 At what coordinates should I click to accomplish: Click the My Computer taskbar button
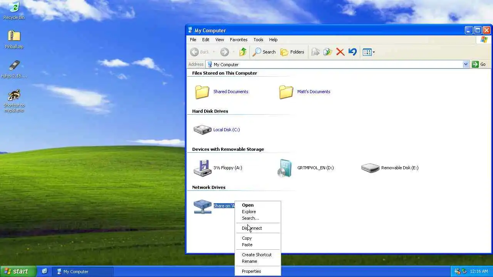click(x=83, y=272)
